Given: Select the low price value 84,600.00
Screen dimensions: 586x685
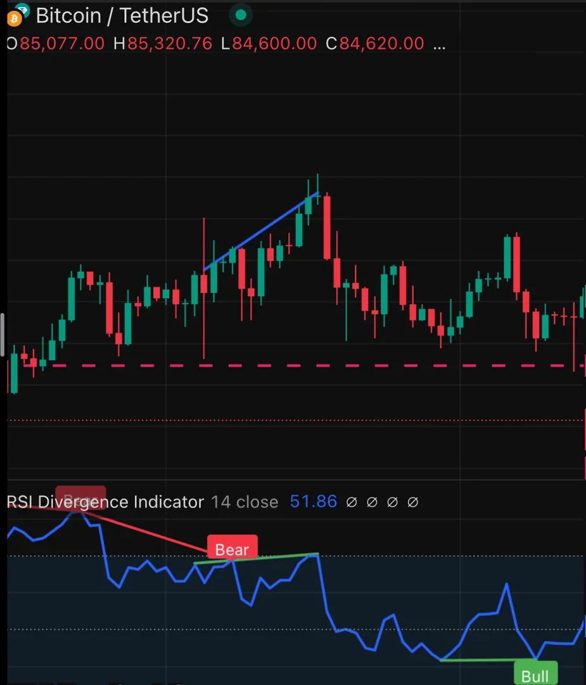Looking at the screenshot, I should click(x=274, y=44).
